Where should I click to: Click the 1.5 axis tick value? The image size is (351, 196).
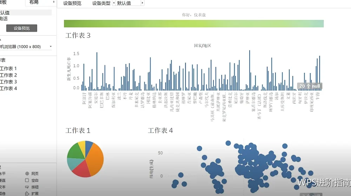click(x=76, y=54)
